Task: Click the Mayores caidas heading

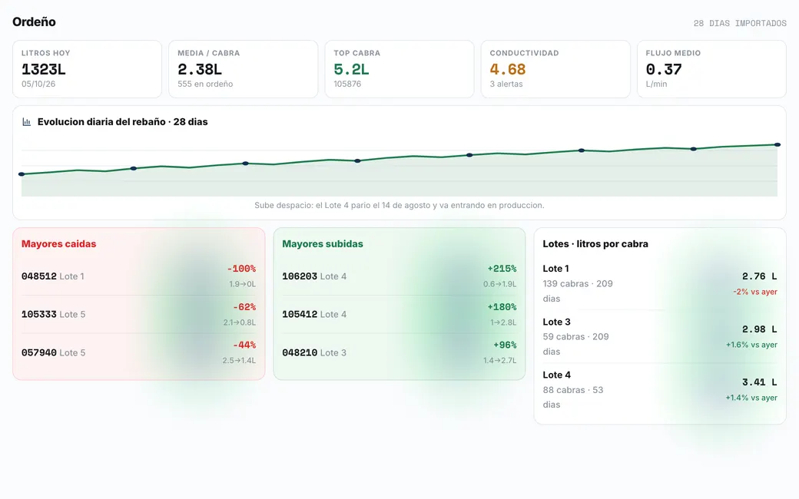Action: 58,244
